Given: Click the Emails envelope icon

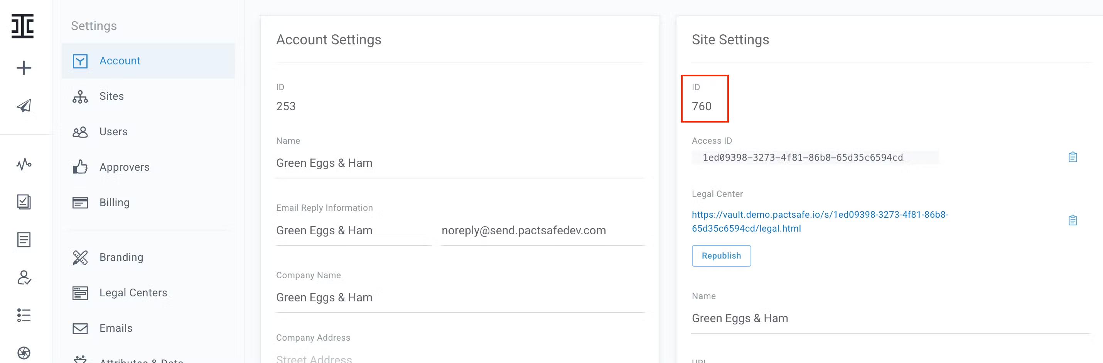Looking at the screenshot, I should (x=80, y=328).
